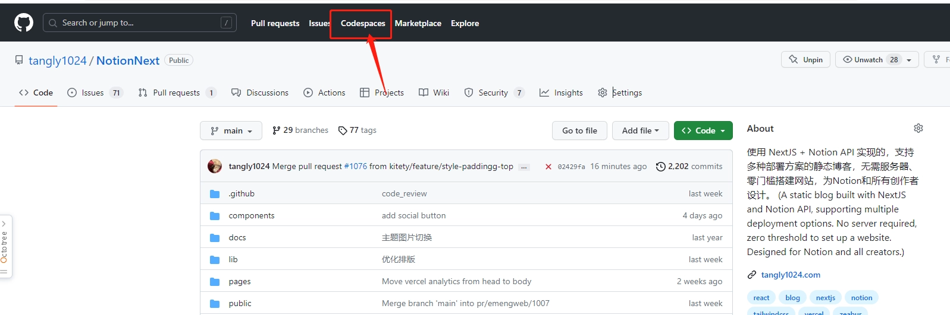Open the Actions tab

click(324, 93)
